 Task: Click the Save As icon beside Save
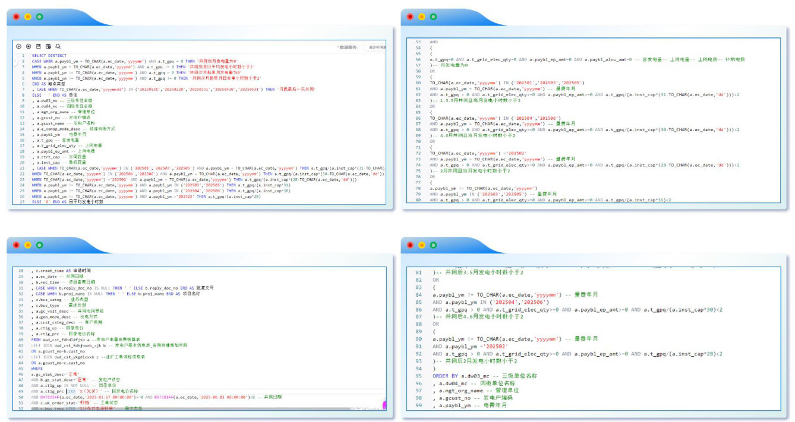tap(48, 46)
